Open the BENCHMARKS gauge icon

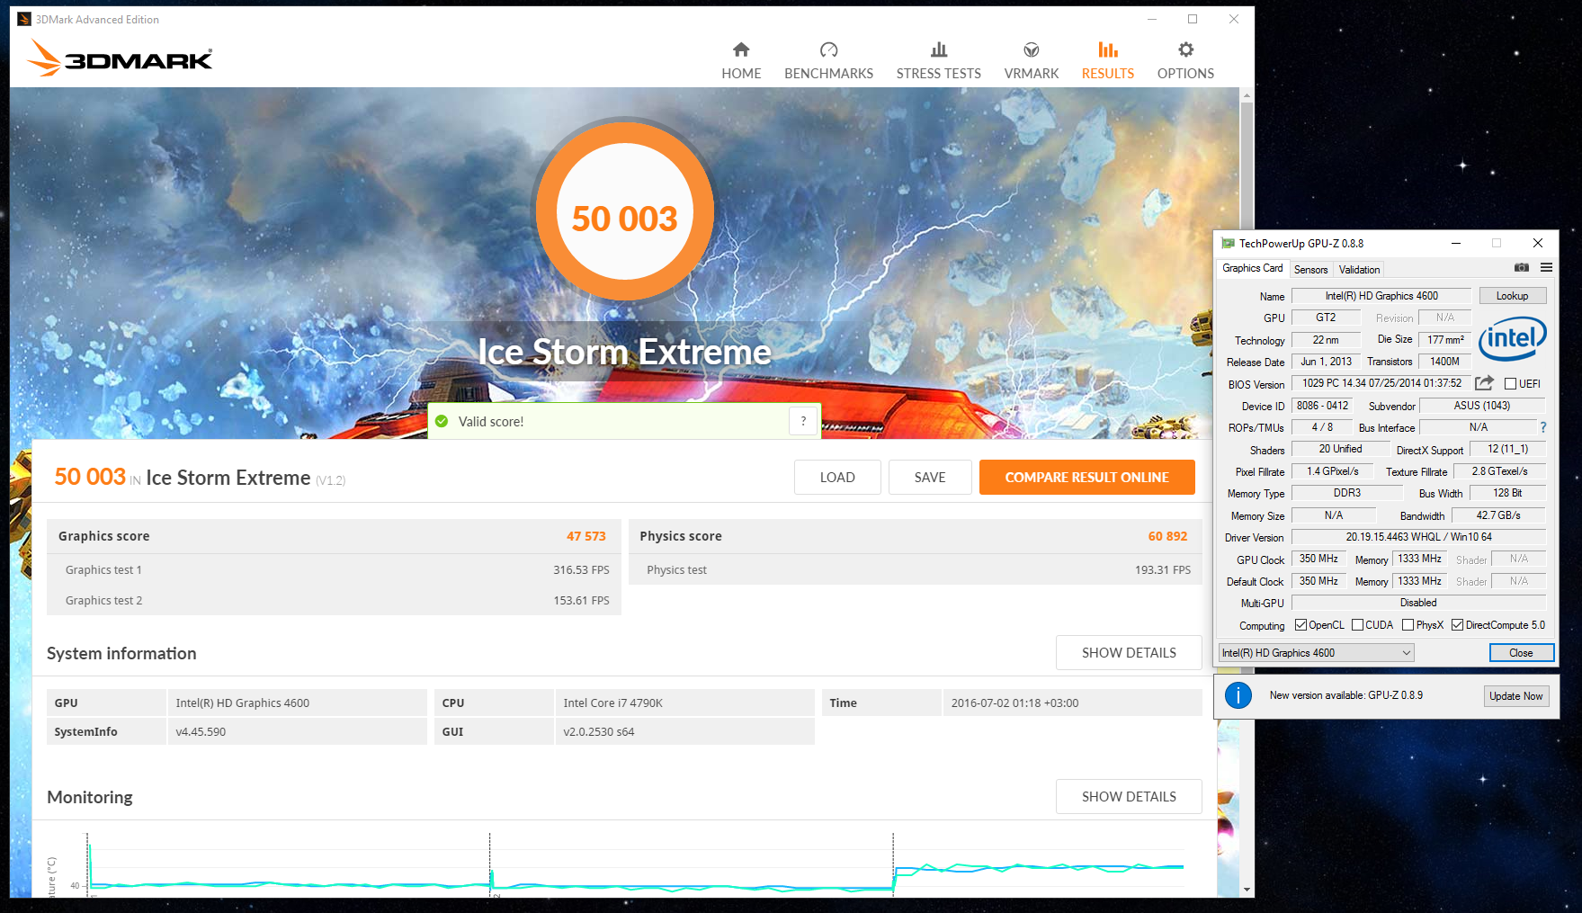point(828,49)
